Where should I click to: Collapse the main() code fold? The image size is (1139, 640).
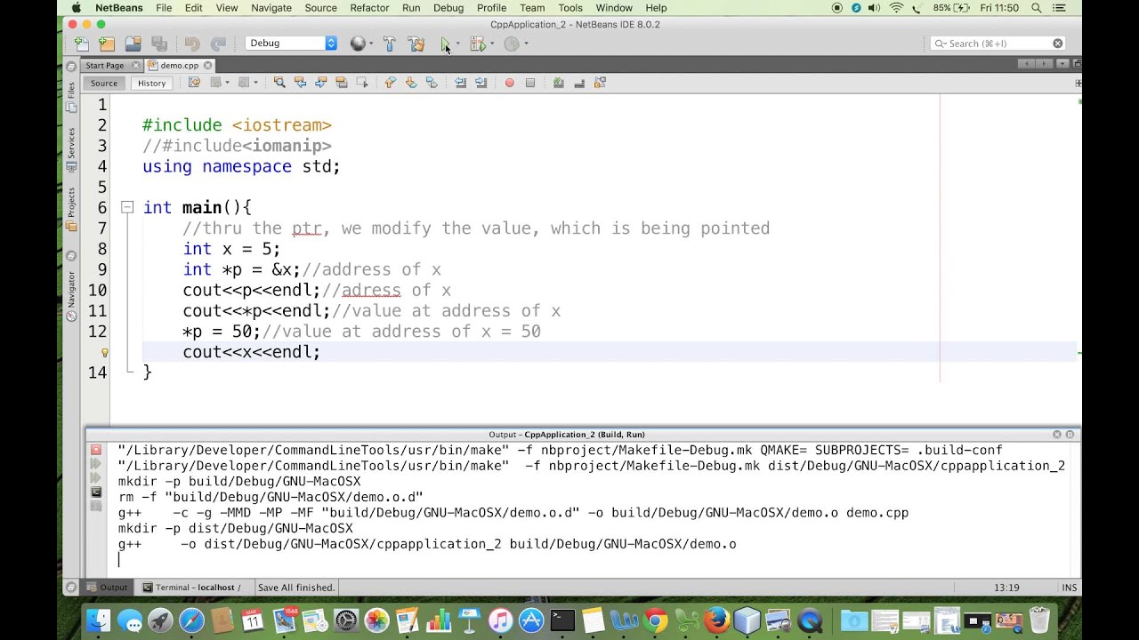click(127, 207)
